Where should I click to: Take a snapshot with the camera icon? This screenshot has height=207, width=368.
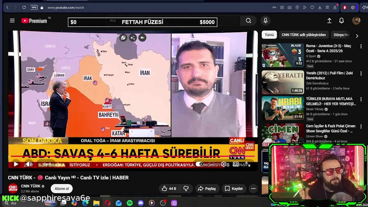click(x=290, y=7)
